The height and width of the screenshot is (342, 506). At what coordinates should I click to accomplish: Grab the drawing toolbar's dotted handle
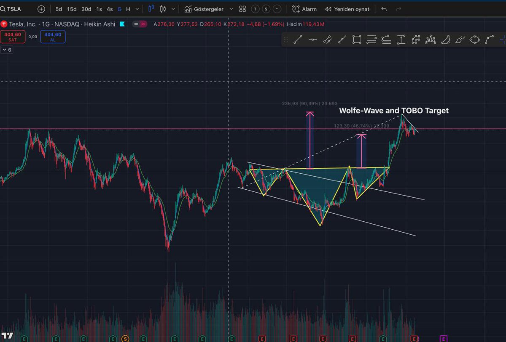click(286, 40)
